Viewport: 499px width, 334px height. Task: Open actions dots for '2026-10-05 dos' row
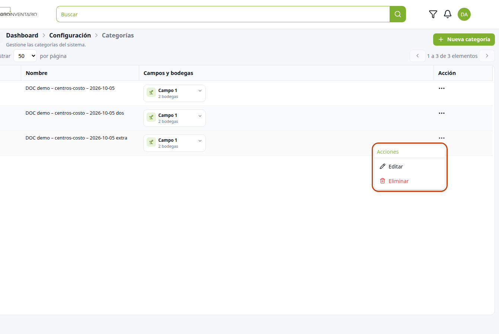[x=442, y=113]
